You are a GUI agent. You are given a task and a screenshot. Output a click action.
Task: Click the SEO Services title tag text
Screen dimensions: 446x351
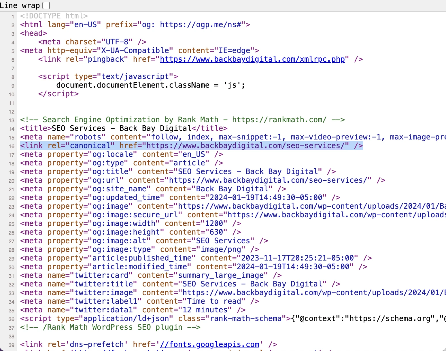pos(124,129)
